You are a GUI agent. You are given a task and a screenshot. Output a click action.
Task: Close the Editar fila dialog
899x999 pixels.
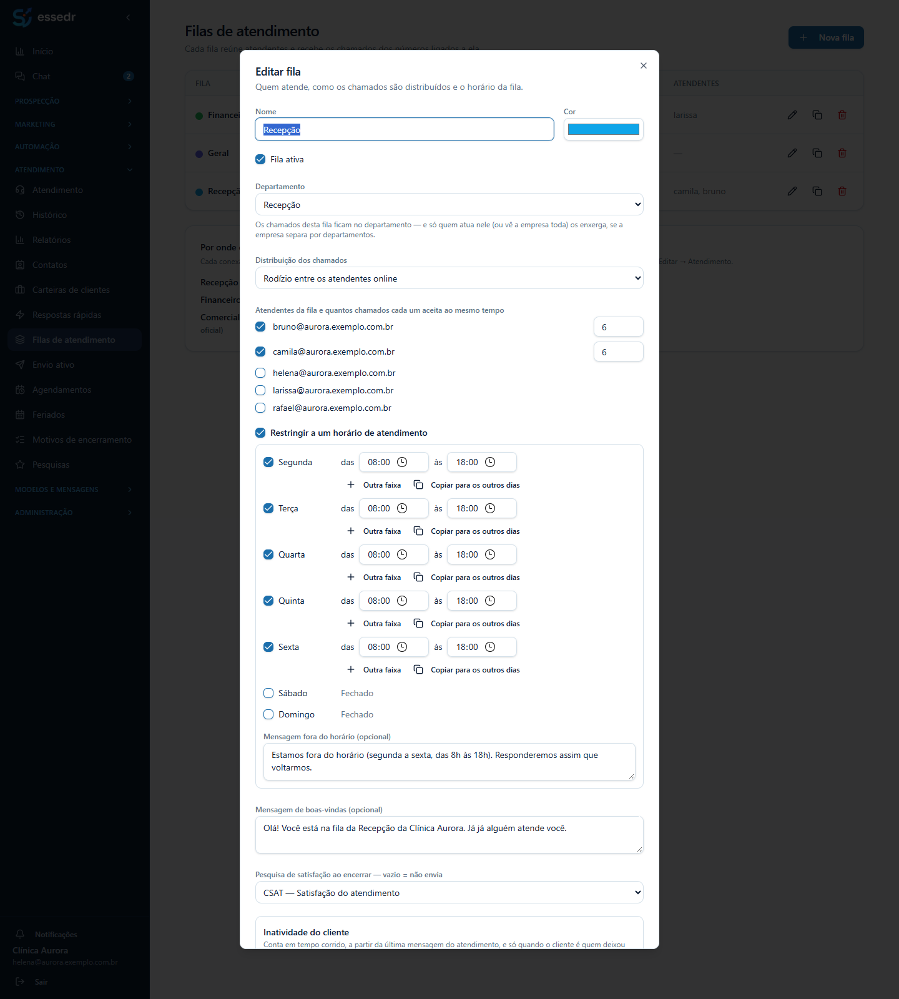coord(644,66)
